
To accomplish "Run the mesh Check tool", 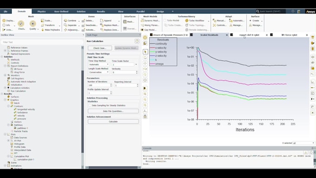I will tap(21, 25).
